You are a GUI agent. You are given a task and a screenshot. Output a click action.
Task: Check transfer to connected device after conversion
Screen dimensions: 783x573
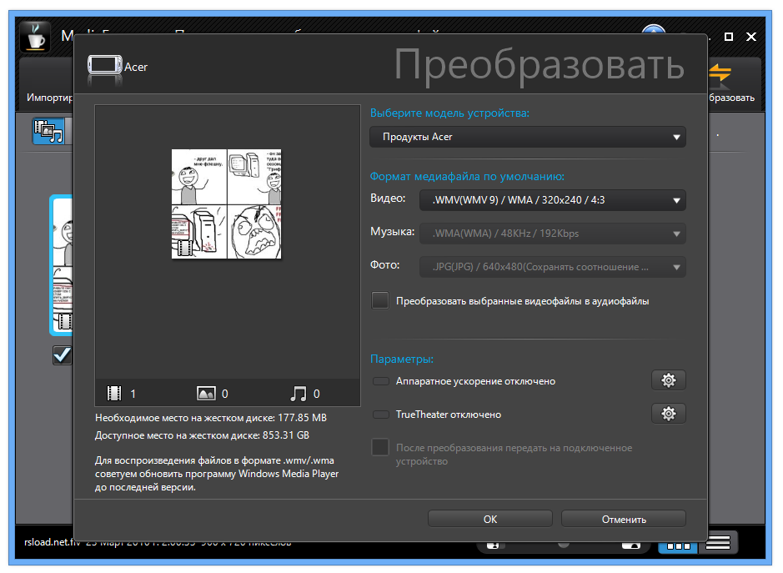(380, 447)
